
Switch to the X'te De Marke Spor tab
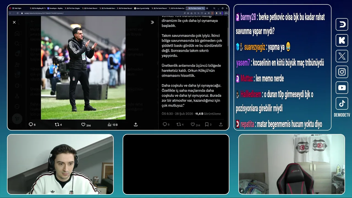[x=177, y=8]
